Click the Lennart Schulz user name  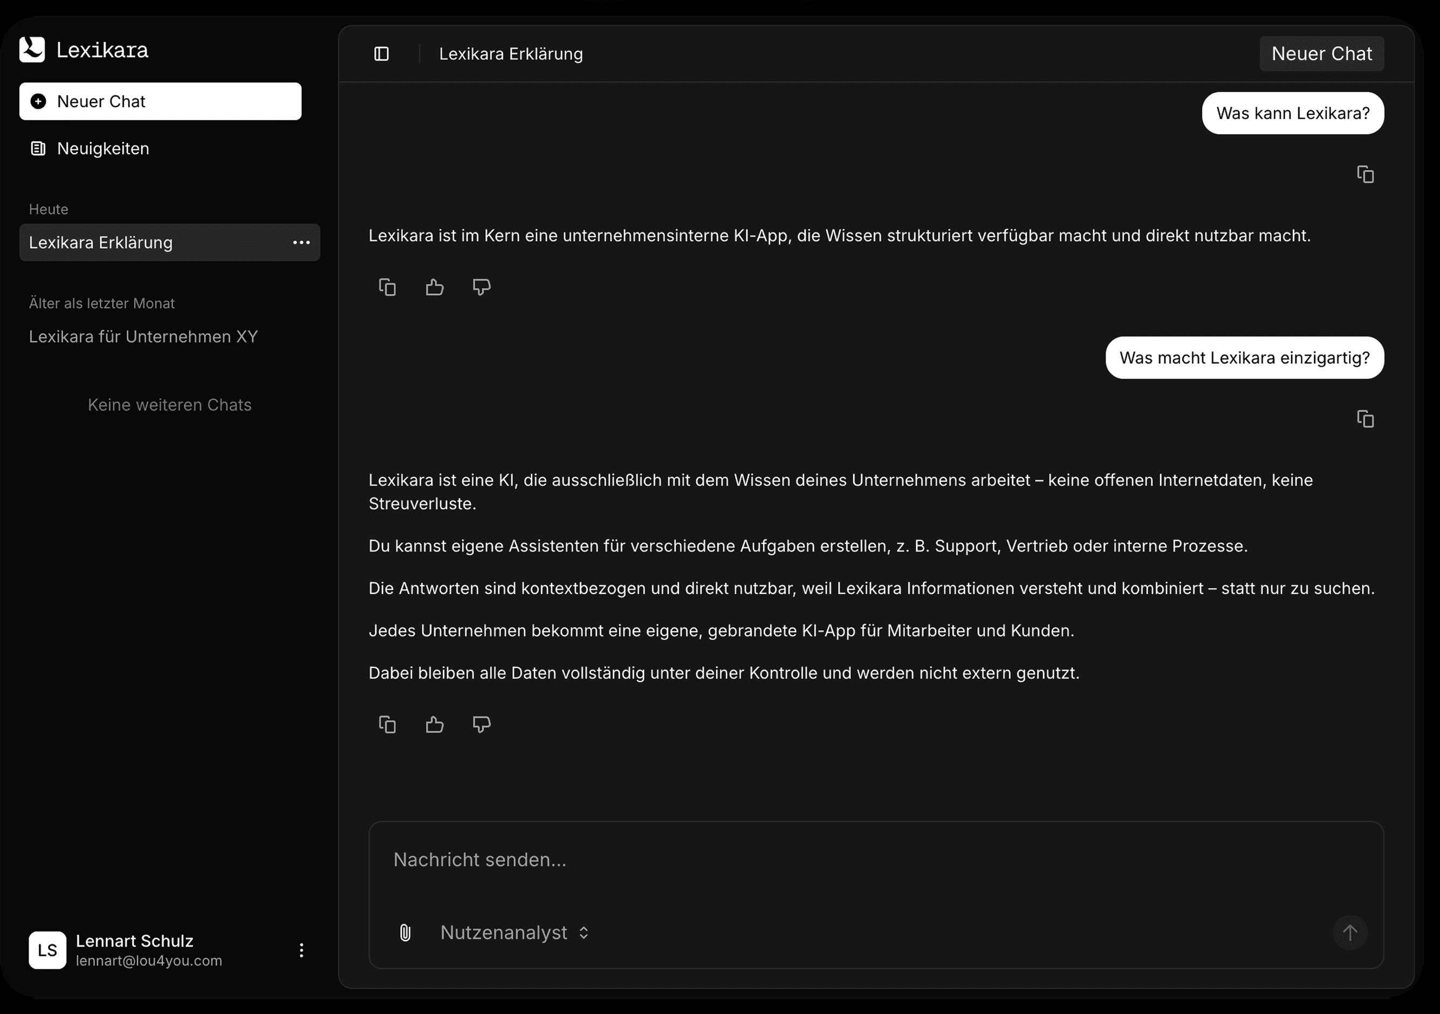[135, 941]
